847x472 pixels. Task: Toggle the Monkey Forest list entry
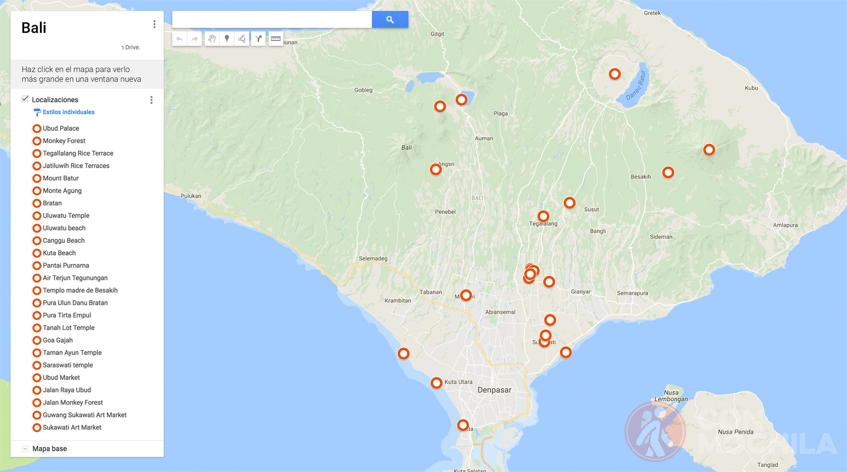point(64,141)
